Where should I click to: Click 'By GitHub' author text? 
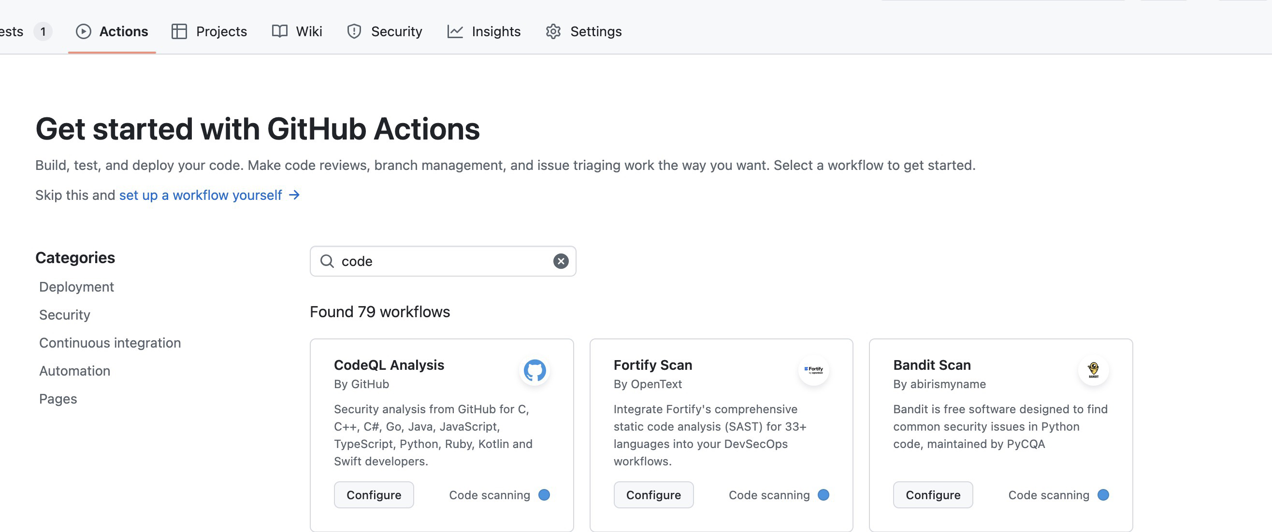pos(361,384)
